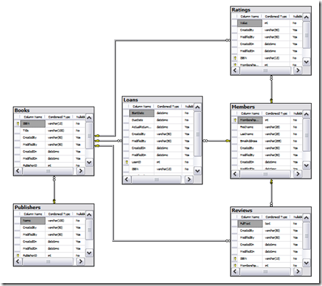Image resolution: width=322 pixels, height=286 pixels.
Task: Click scroll-down arrow in Reviews table
Action: click(306, 263)
